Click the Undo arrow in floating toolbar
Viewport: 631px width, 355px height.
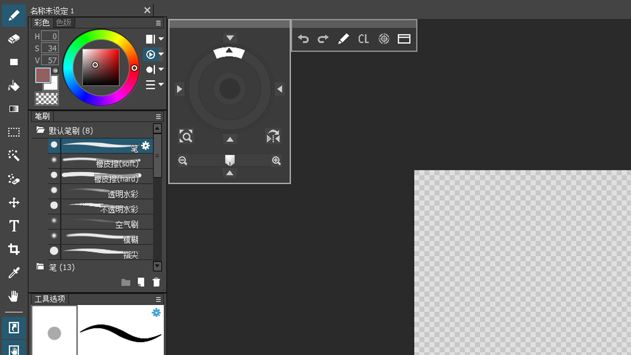(x=303, y=39)
